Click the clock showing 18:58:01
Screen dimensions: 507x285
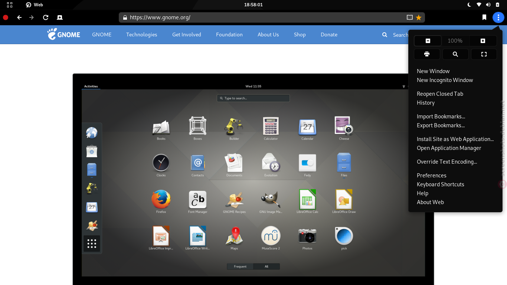(x=253, y=5)
